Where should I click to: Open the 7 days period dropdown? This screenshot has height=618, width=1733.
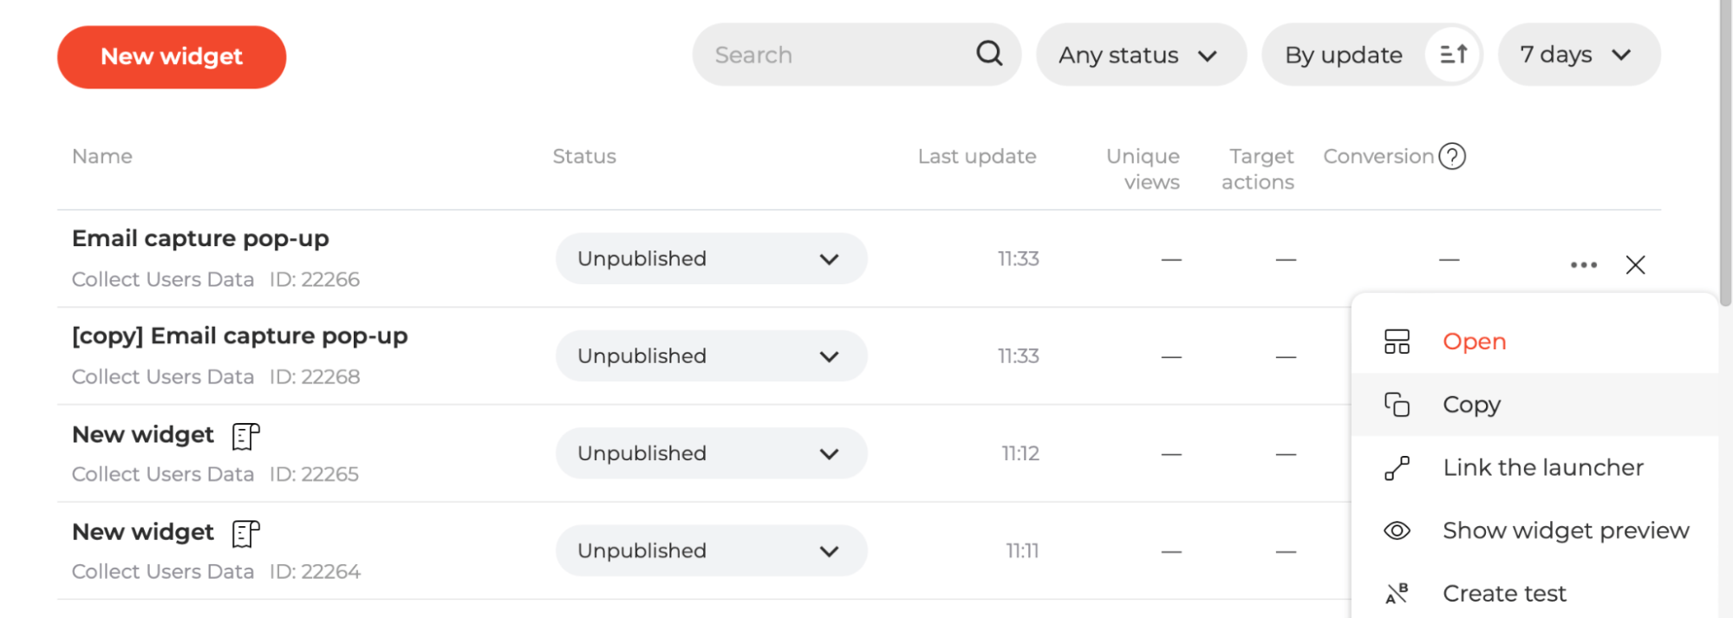1579,55
